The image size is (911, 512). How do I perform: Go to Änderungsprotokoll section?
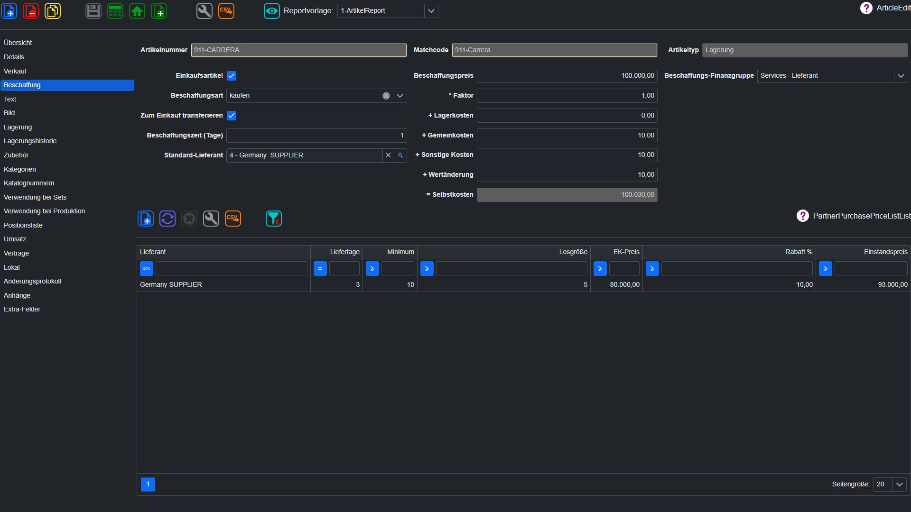point(32,282)
